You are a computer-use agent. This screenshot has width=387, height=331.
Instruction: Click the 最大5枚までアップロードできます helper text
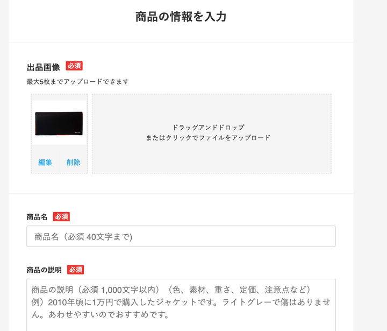[78, 82]
